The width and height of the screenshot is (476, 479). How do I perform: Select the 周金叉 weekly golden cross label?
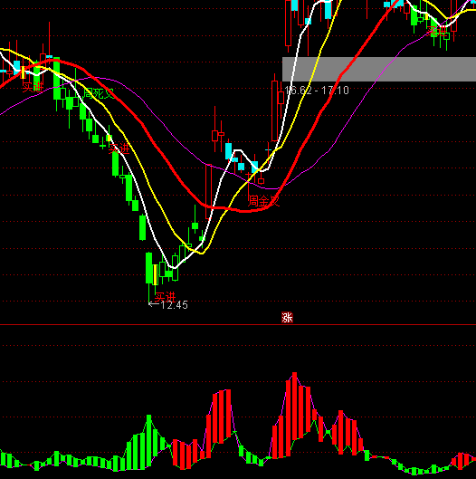coord(263,201)
